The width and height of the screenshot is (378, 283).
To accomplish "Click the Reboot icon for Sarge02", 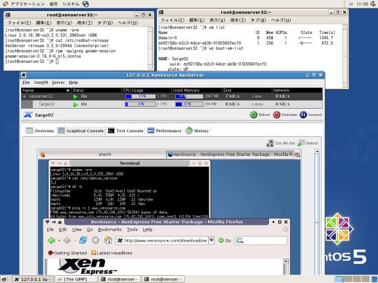I will point(253,115).
